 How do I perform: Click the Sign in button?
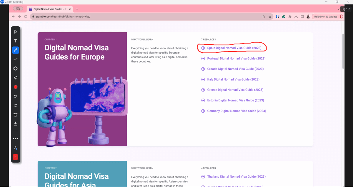(x=346, y=9)
